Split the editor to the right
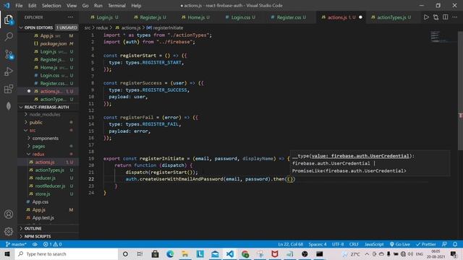This screenshot has height=260, width=463. (x=446, y=17)
